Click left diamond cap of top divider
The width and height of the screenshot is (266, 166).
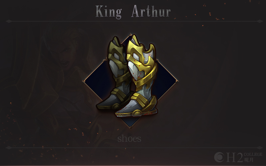tap(9, 21)
